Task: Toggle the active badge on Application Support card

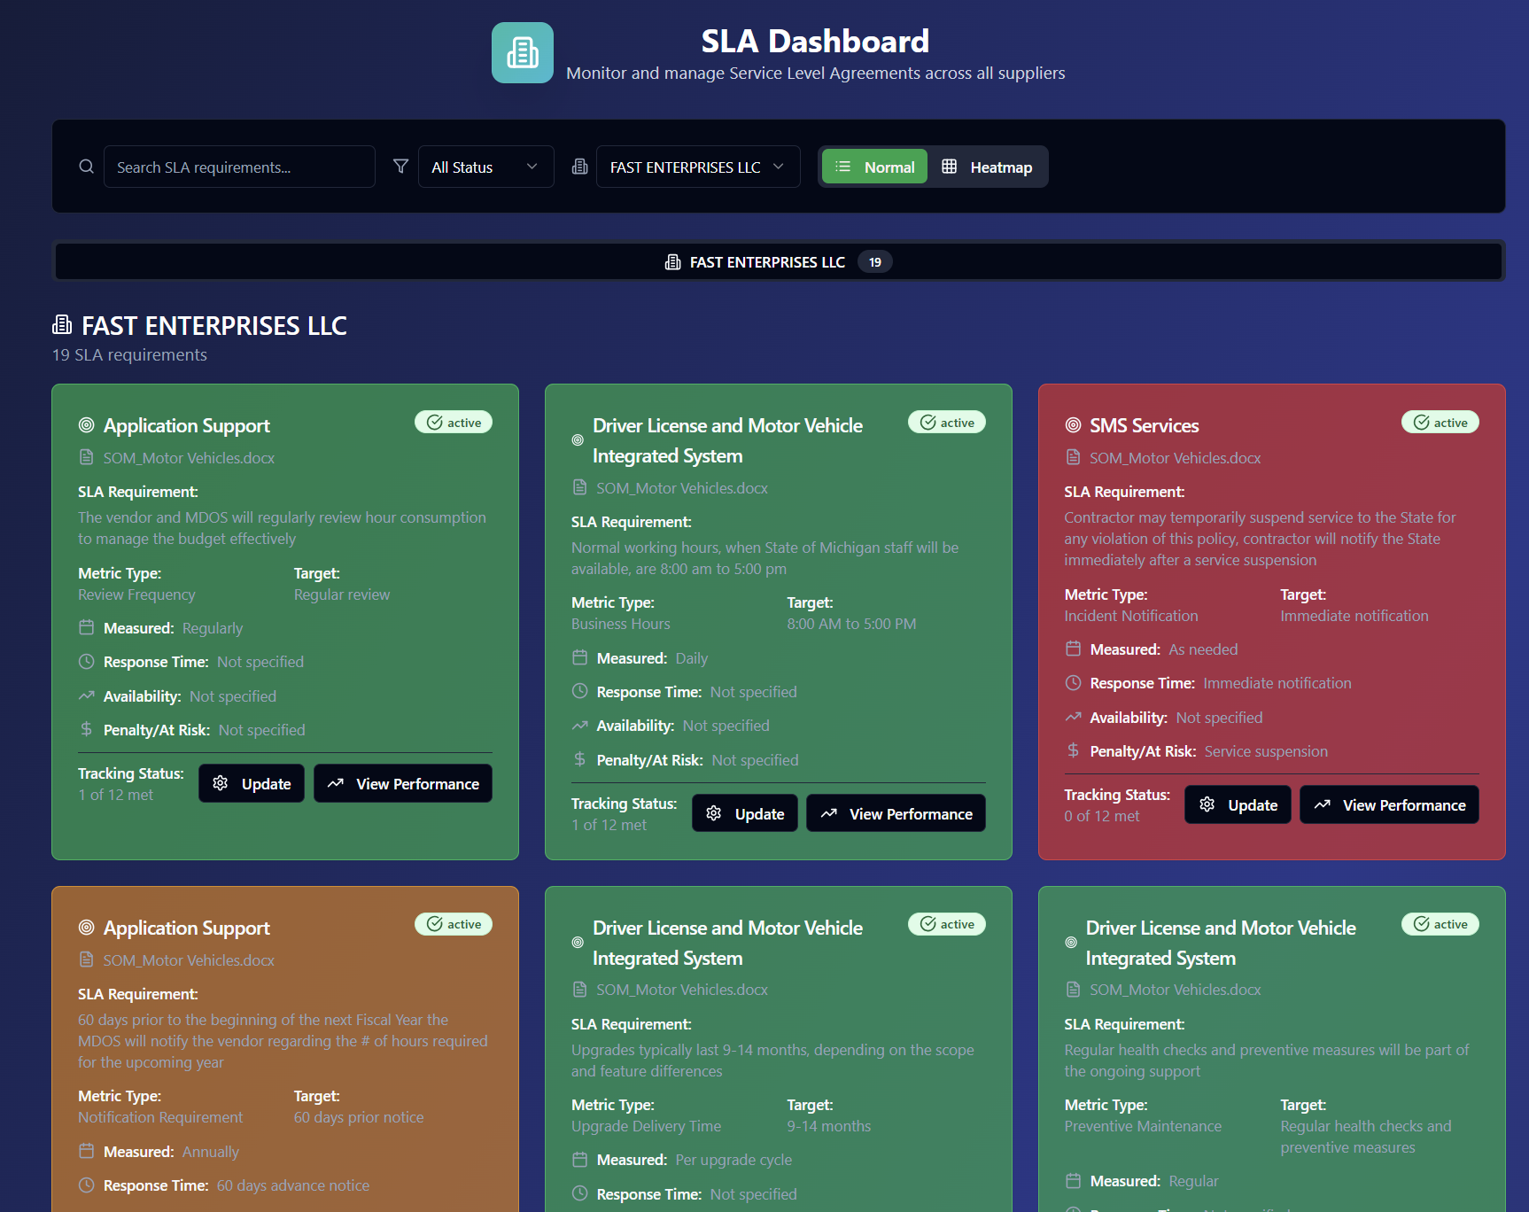Action: pos(454,422)
